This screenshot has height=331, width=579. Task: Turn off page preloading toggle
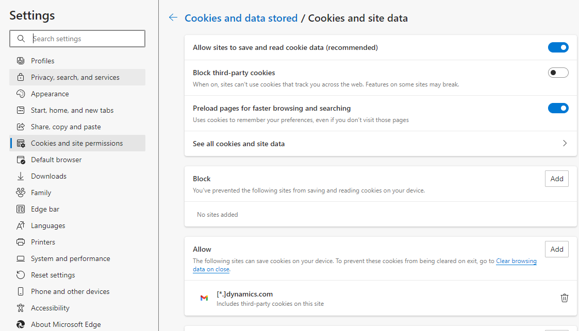tap(558, 108)
